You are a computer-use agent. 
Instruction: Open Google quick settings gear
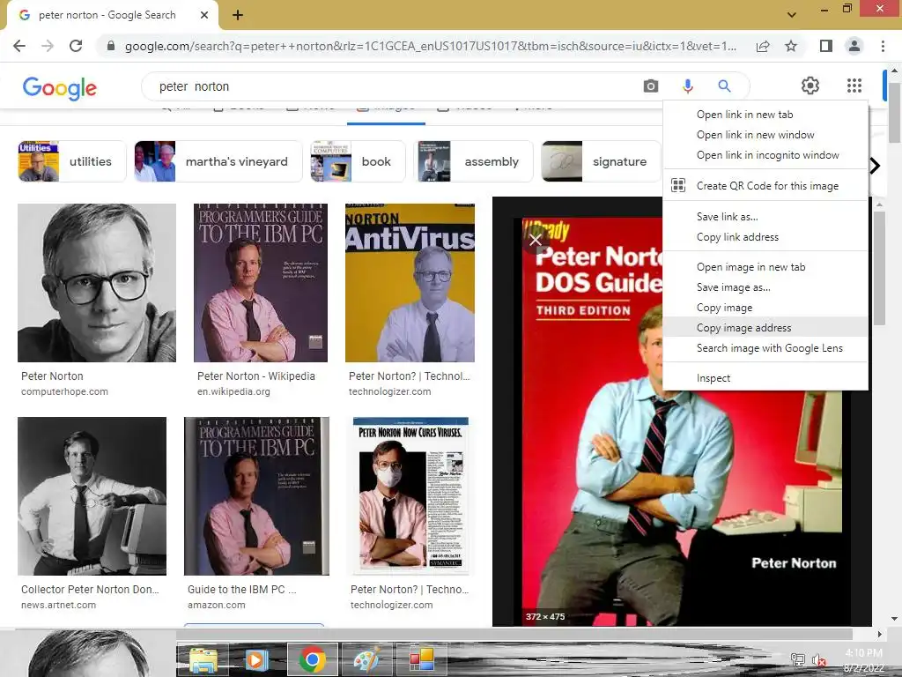(810, 86)
